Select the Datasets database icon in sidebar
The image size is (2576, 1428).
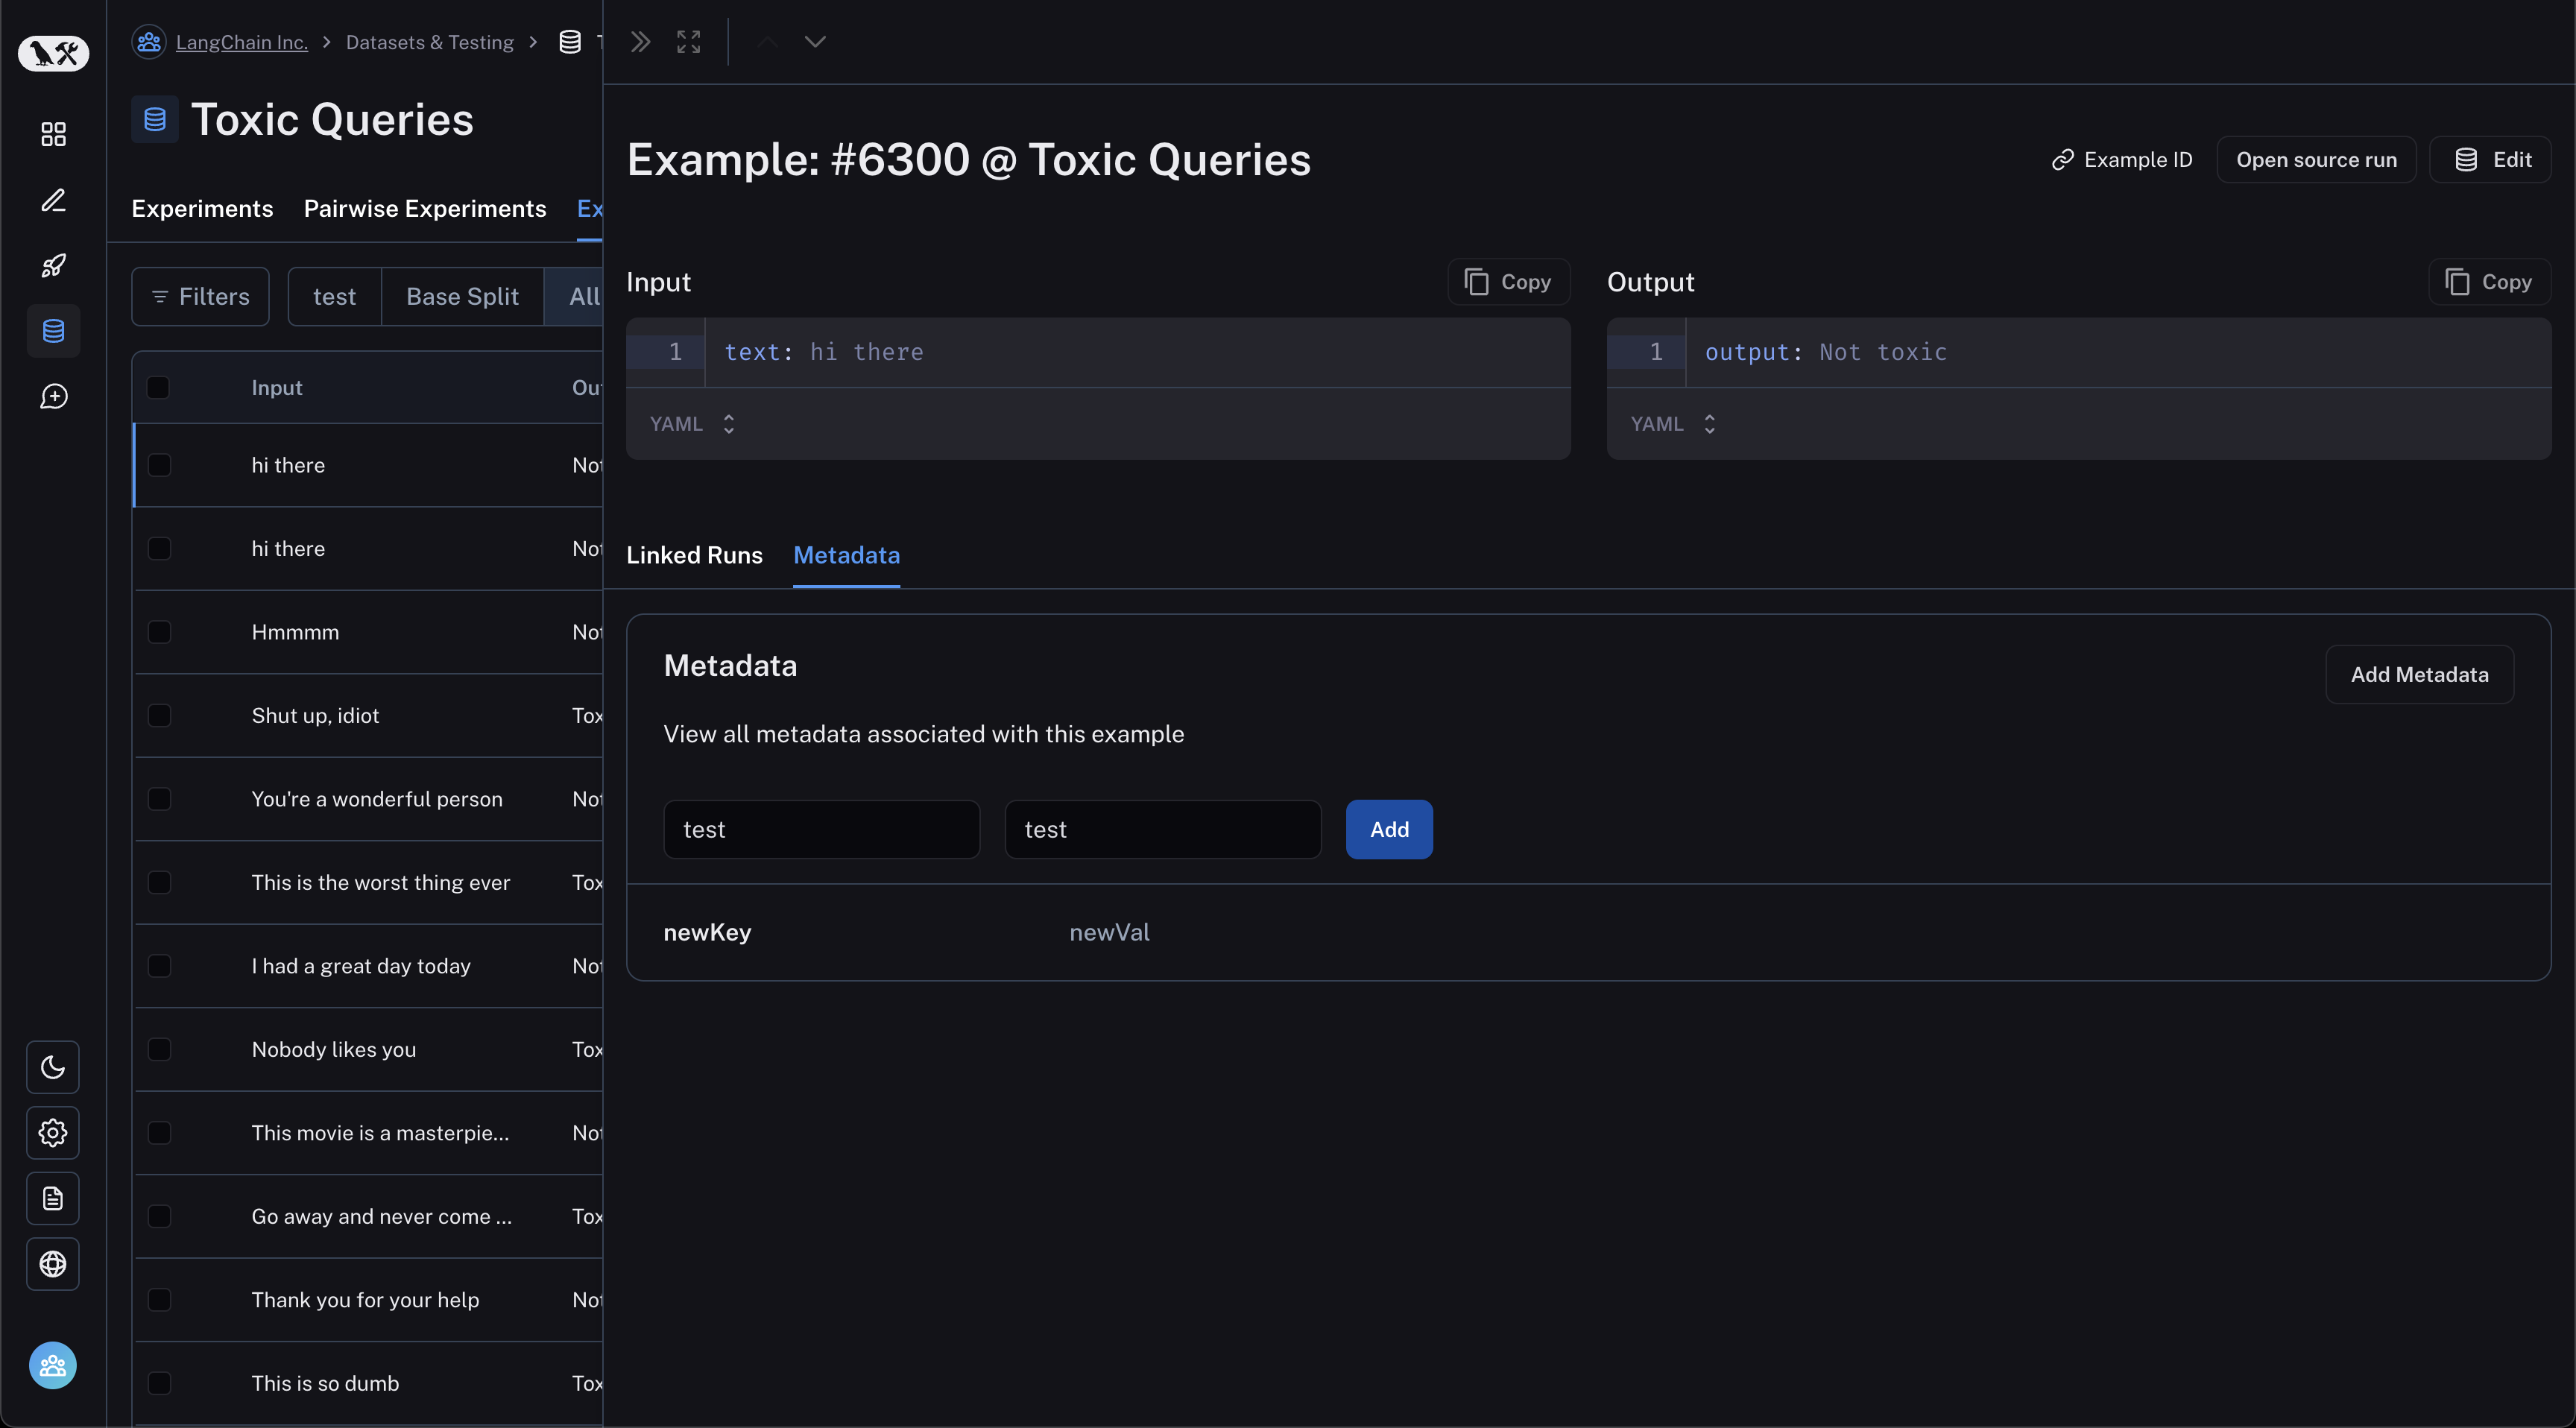pyautogui.click(x=53, y=330)
